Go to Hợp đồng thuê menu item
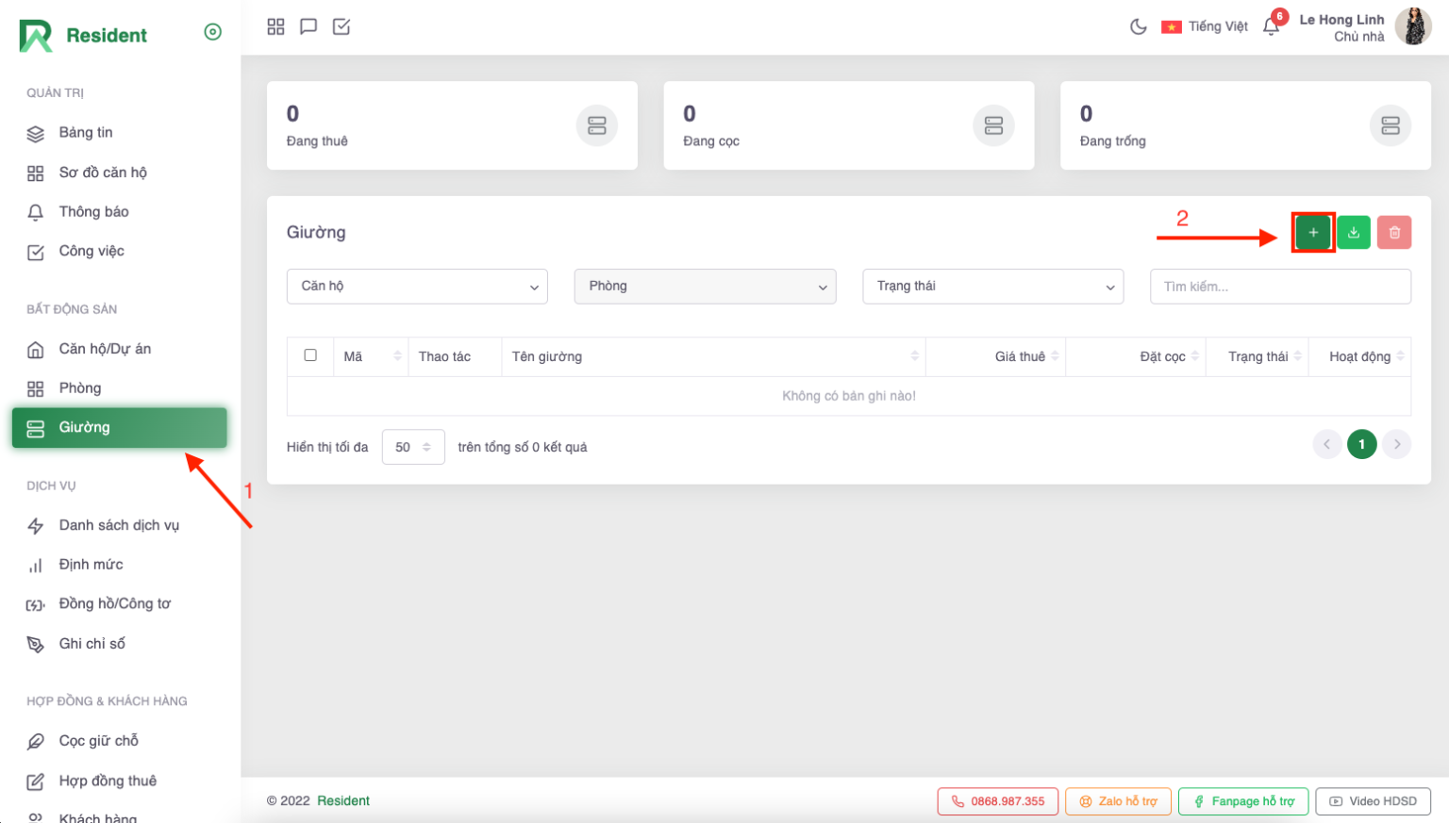This screenshot has width=1449, height=823. pos(108,781)
